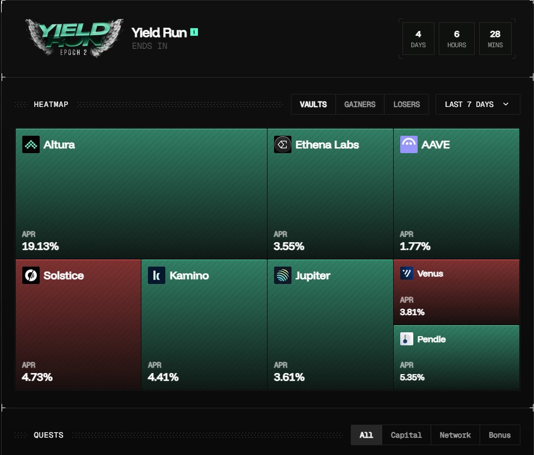534x455 pixels.
Task: Switch heatmap to Losers view
Action: pyautogui.click(x=407, y=104)
